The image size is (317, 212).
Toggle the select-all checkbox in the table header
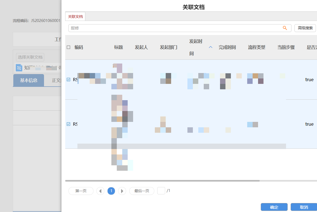(68, 47)
